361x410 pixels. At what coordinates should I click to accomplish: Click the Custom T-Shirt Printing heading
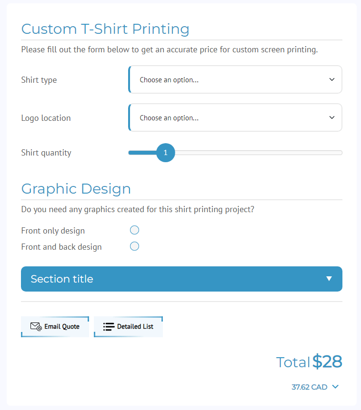pyautogui.click(x=105, y=29)
